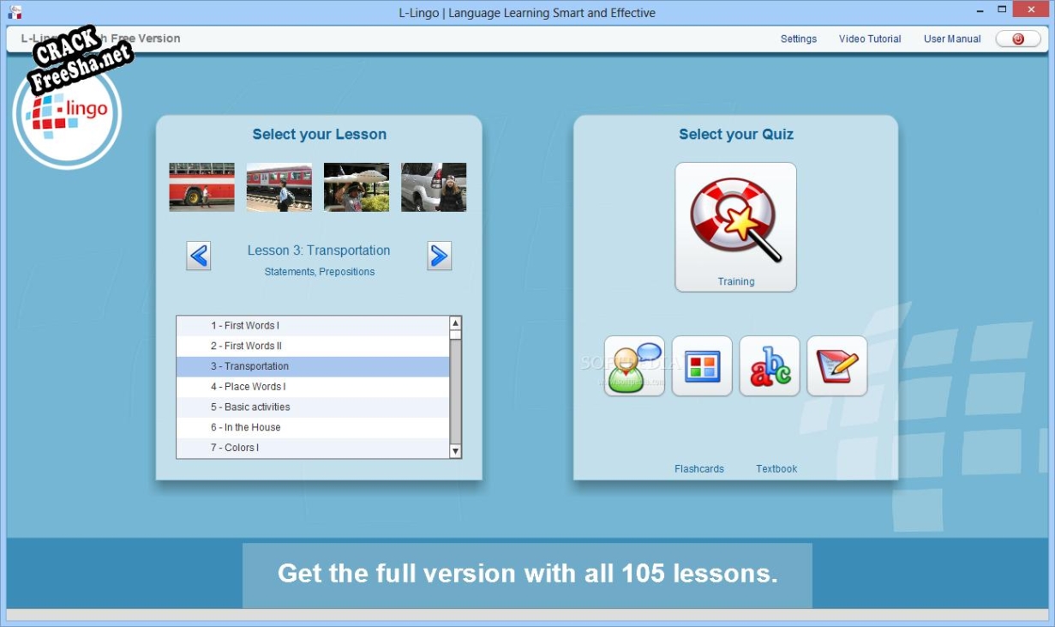Screen dimensions: 1055x627
Task: Open the Textbook
Action: (x=776, y=468)
